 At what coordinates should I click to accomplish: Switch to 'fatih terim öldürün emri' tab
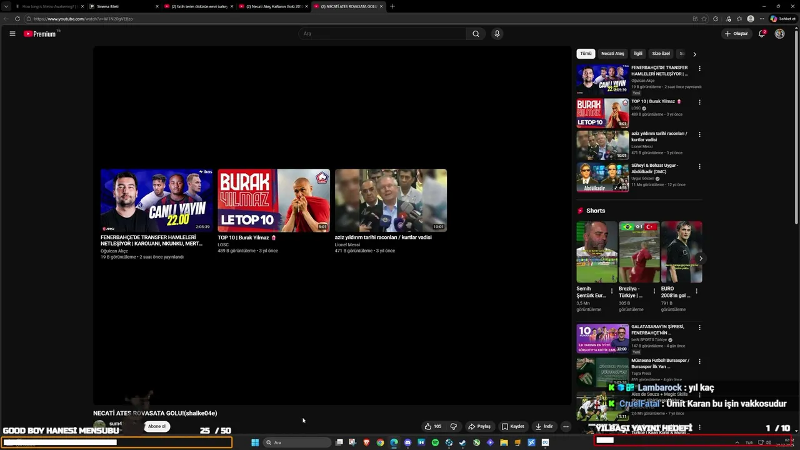pos(197,6)
